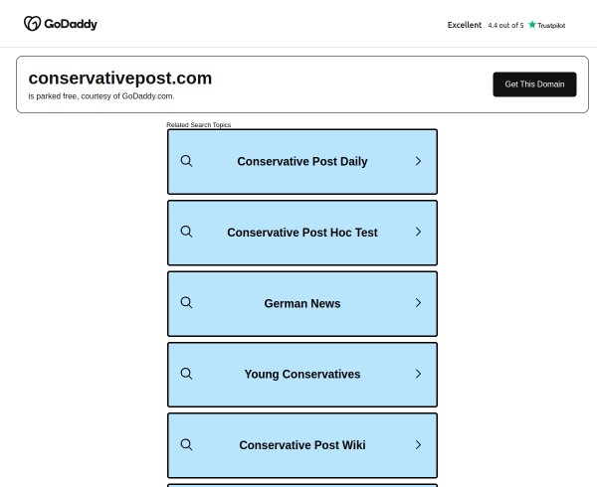
Task: Open the German News topic link
Action: [302, 304]
